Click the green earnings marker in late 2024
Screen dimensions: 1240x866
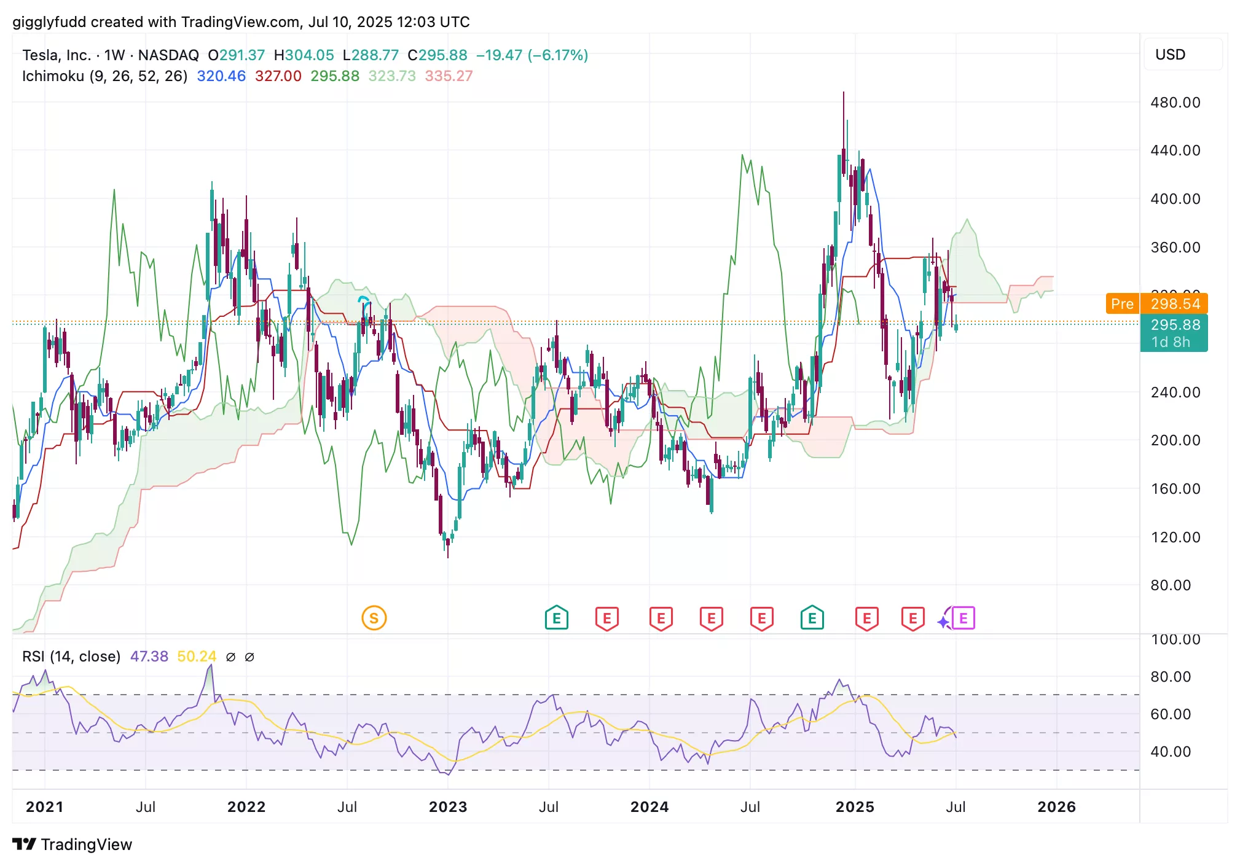pyautogui.click(x=812, y=618)
